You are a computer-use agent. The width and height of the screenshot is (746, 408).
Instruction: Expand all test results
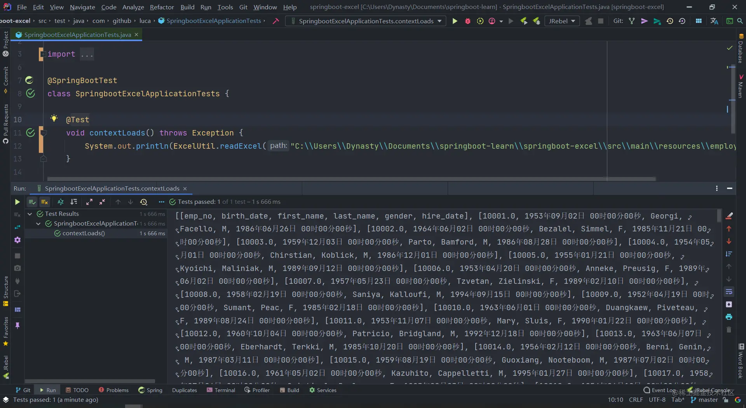[x=89, y=202]
